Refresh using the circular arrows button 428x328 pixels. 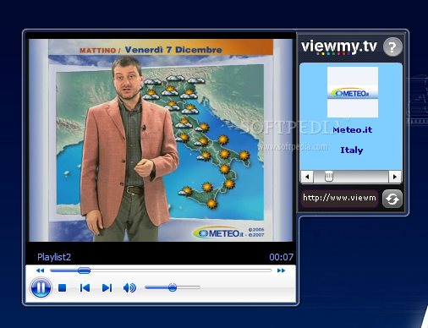pyautogui.click(x=392, y=199)
